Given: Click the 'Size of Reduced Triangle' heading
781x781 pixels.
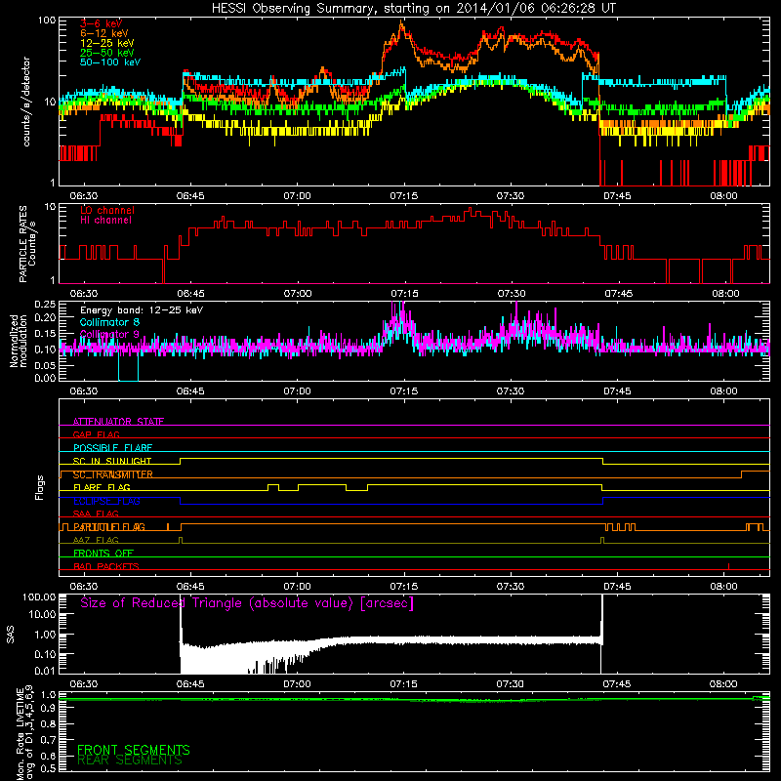Looking at the screenshot, I should tap(247, 603).
